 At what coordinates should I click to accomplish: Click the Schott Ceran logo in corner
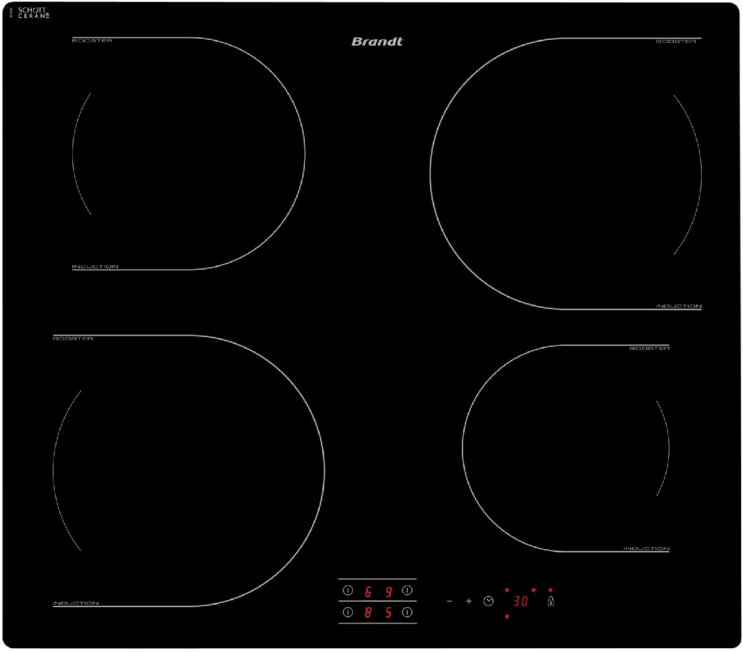32,13
